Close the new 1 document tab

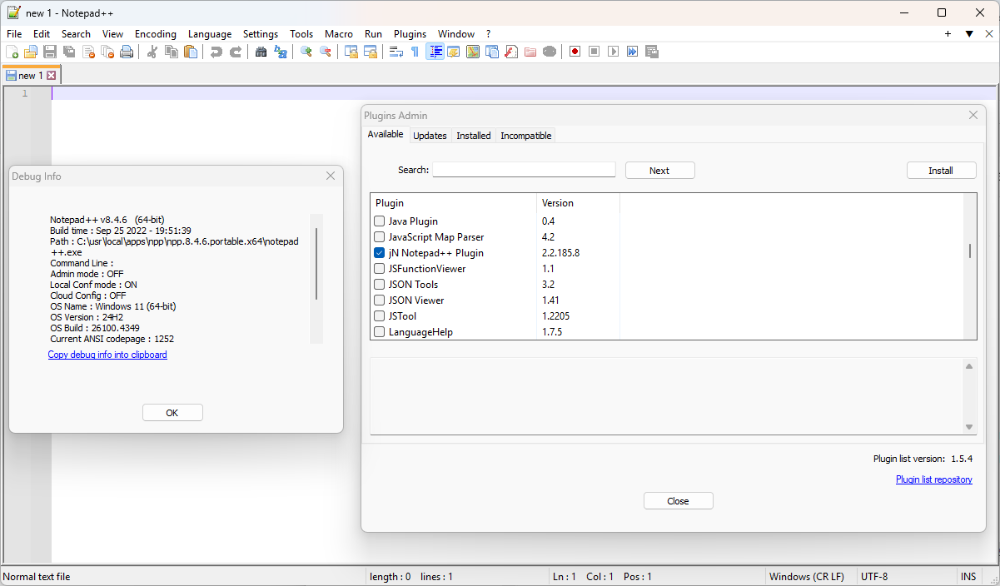coord(52,76)
